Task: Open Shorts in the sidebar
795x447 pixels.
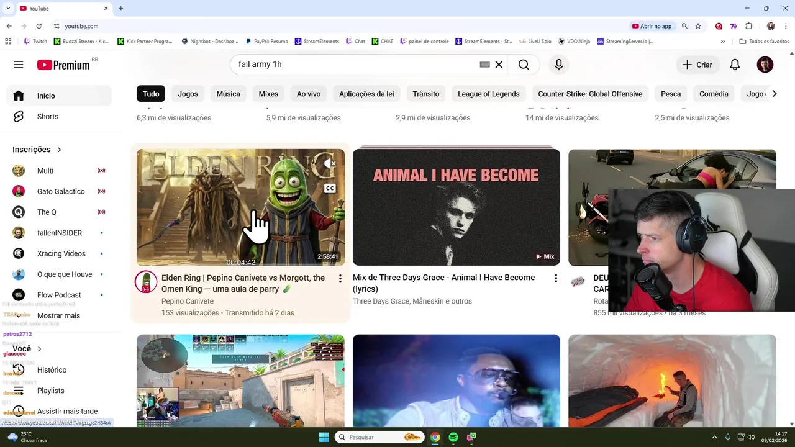Action: [x=59, y=117]
